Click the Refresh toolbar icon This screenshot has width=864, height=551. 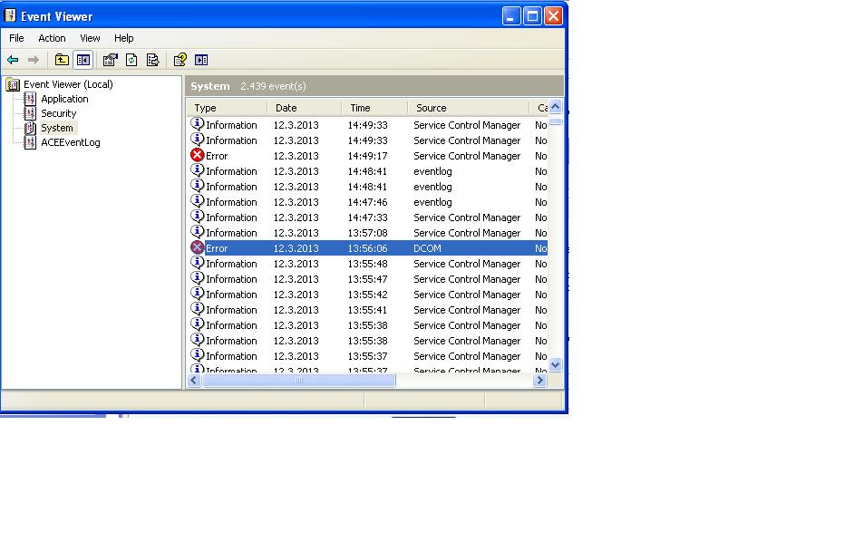tap(131, 60)
